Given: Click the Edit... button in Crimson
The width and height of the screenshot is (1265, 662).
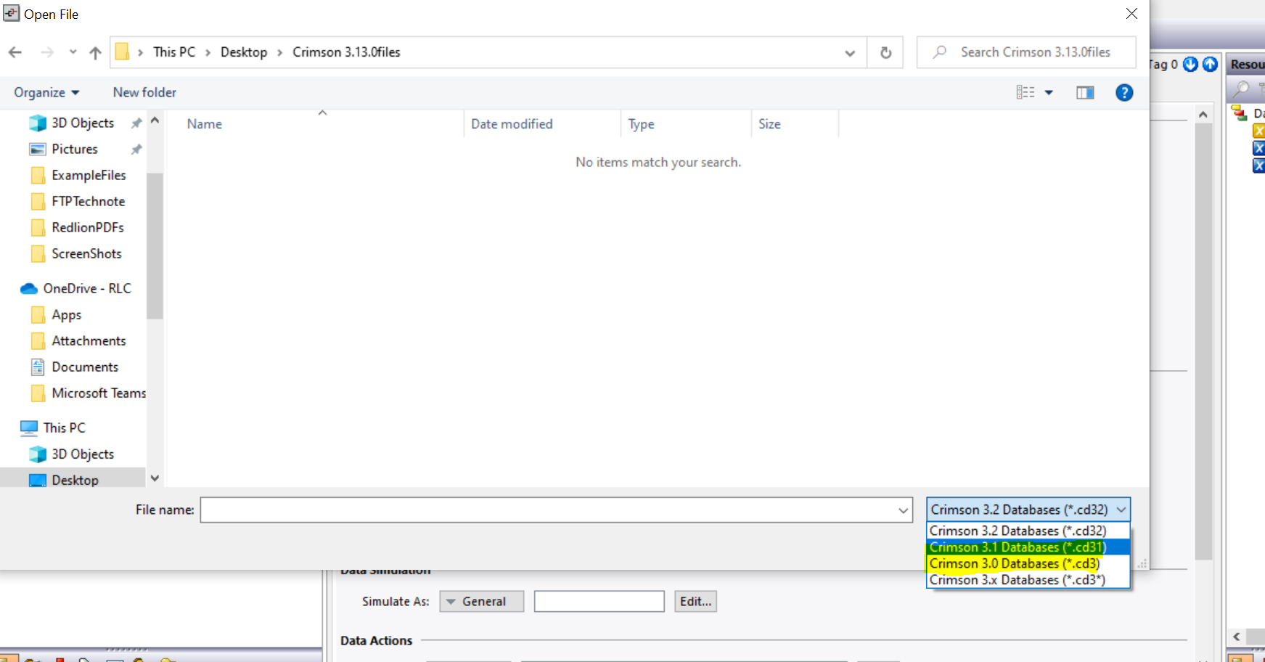Looking at the screenshot, I should tap(695, 601).
